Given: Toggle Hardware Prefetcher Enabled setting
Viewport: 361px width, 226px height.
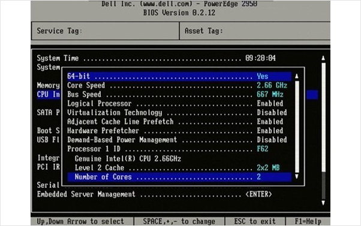Looking at the screenshot, I should coord(270,130).
